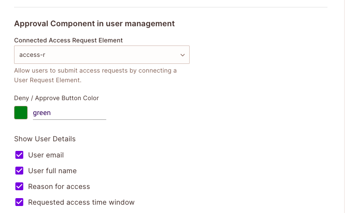Click the Connected Access Request Element label

[x=68, y=40]
